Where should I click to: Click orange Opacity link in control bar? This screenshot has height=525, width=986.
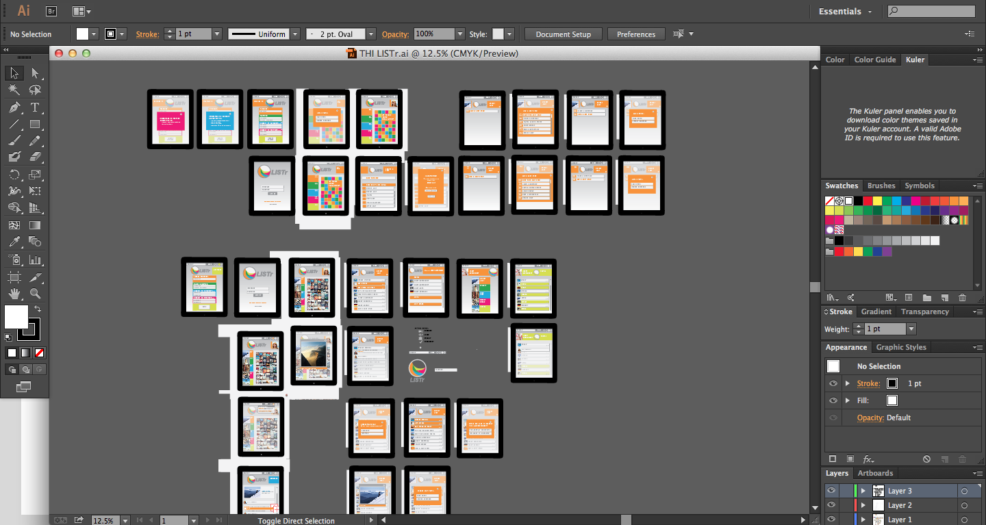pos(395,34)
